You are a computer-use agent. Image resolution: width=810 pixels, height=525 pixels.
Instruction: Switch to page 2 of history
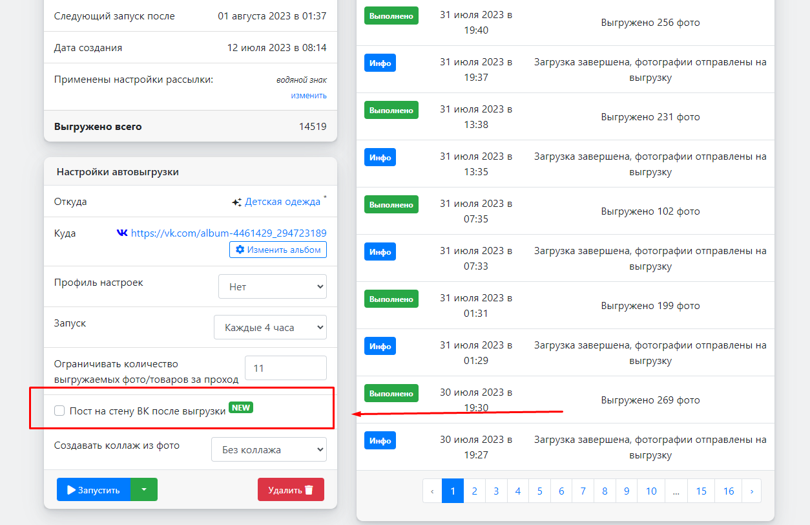tap(474, 491)
